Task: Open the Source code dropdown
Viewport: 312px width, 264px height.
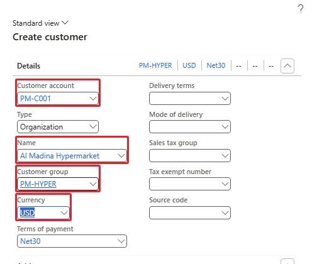Action: tap(190, 213)
